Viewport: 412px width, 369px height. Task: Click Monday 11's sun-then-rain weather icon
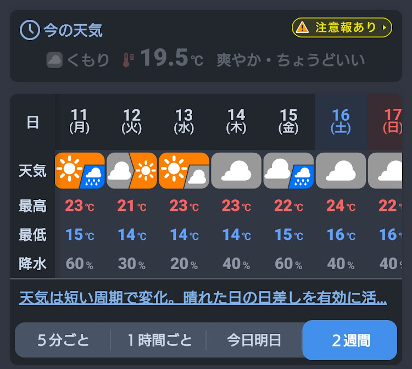(80, 170)
